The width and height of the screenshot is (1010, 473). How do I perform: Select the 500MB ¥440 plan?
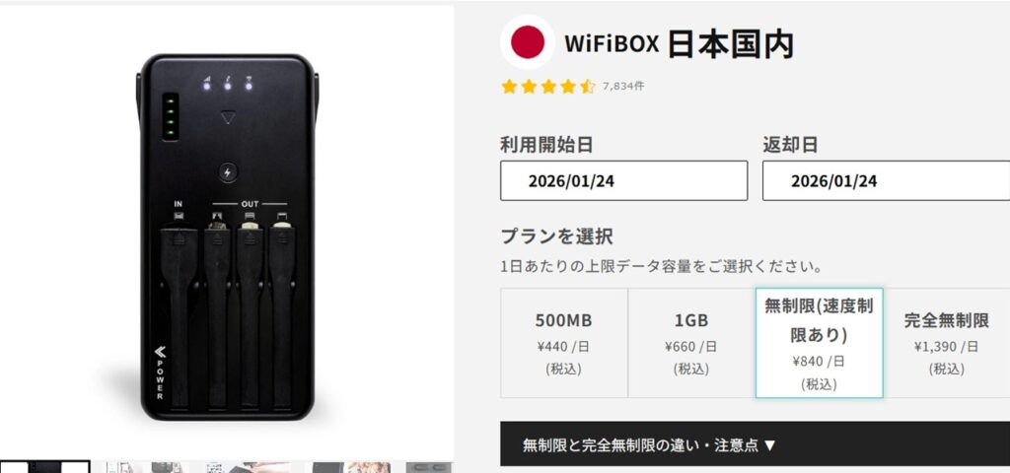pos(563,343)
